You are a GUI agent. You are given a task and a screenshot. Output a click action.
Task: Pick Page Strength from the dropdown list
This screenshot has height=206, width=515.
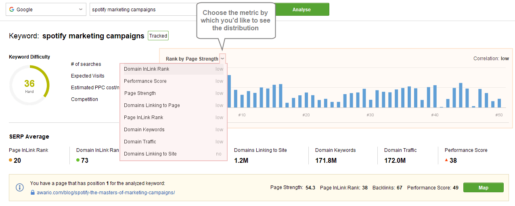click(x=174, y=93)
